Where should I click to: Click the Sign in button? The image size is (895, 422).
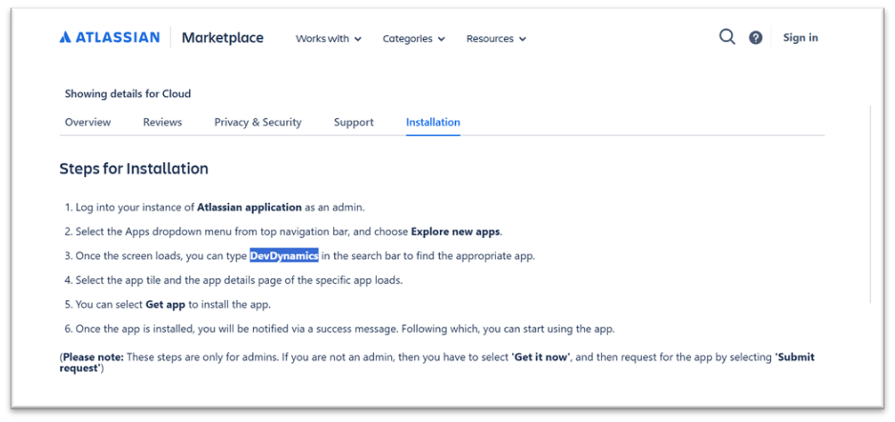pos(801,37)
